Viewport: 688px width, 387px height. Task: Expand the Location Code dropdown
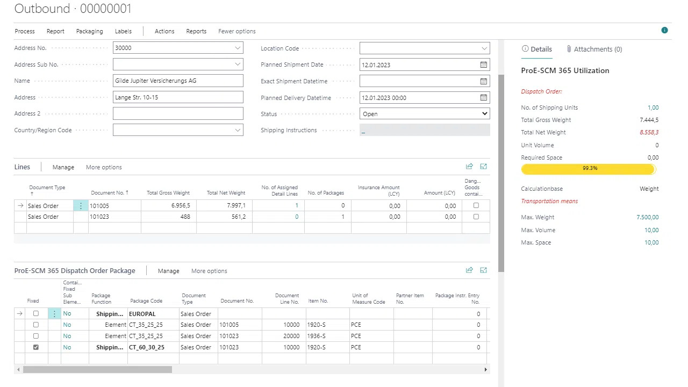484,48
